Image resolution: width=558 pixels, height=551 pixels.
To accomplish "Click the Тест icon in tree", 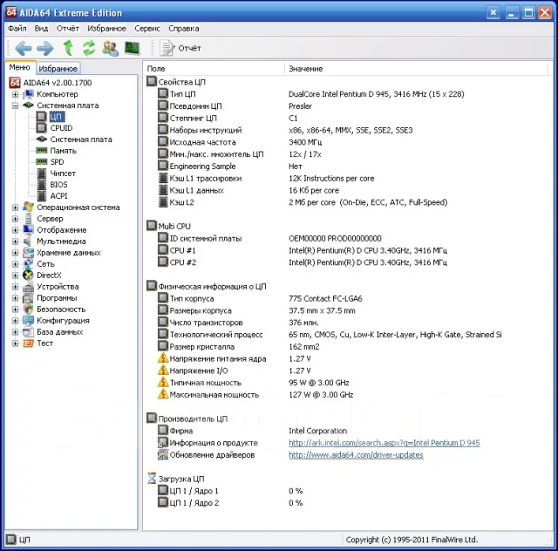I will (28, 344).
